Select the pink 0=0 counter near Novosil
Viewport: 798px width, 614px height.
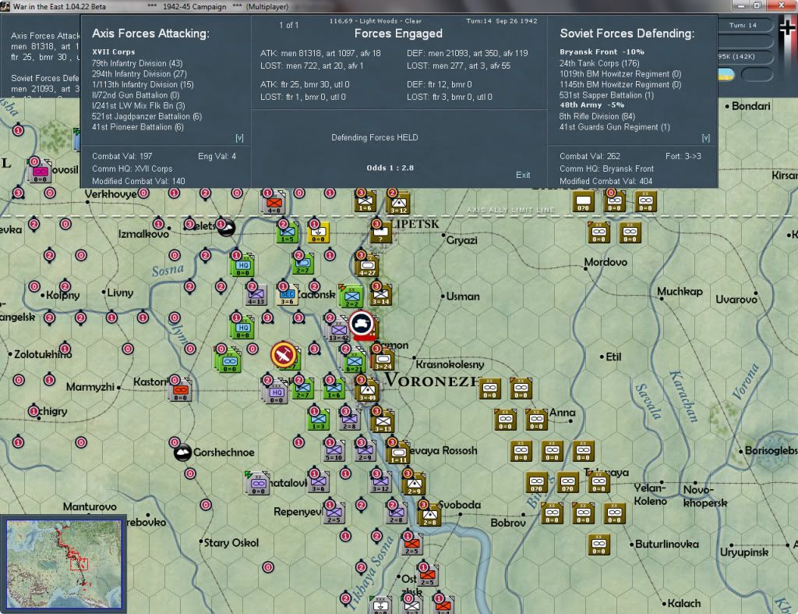tap(40, 171)
